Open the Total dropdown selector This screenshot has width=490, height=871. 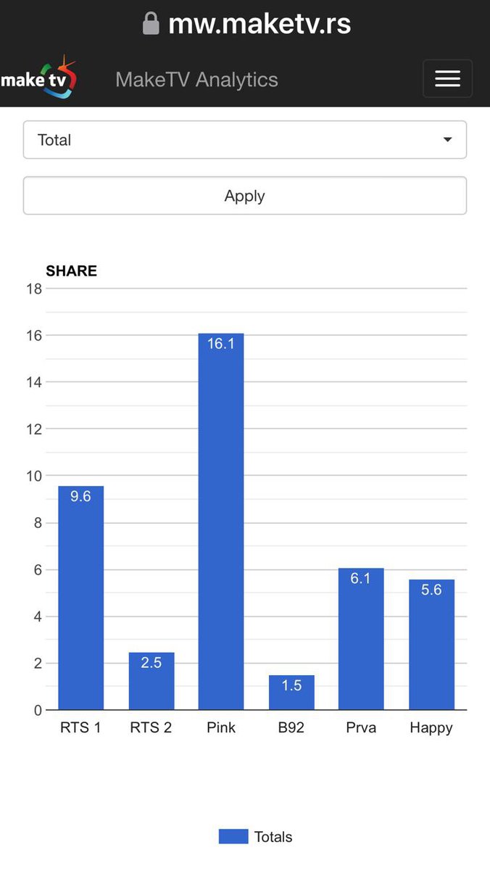click(x=244, y=140)
